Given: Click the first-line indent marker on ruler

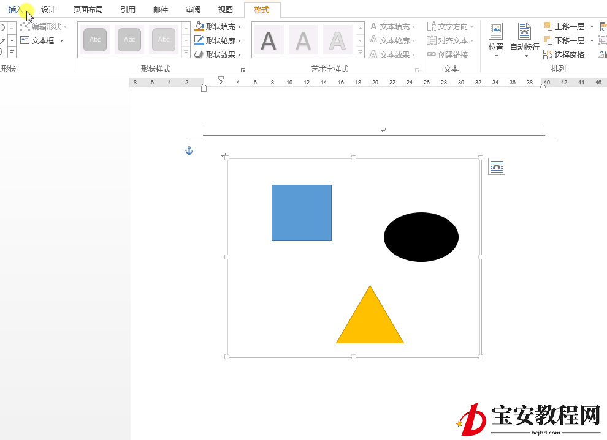Looking at the screenshot, I should [221, 80].
